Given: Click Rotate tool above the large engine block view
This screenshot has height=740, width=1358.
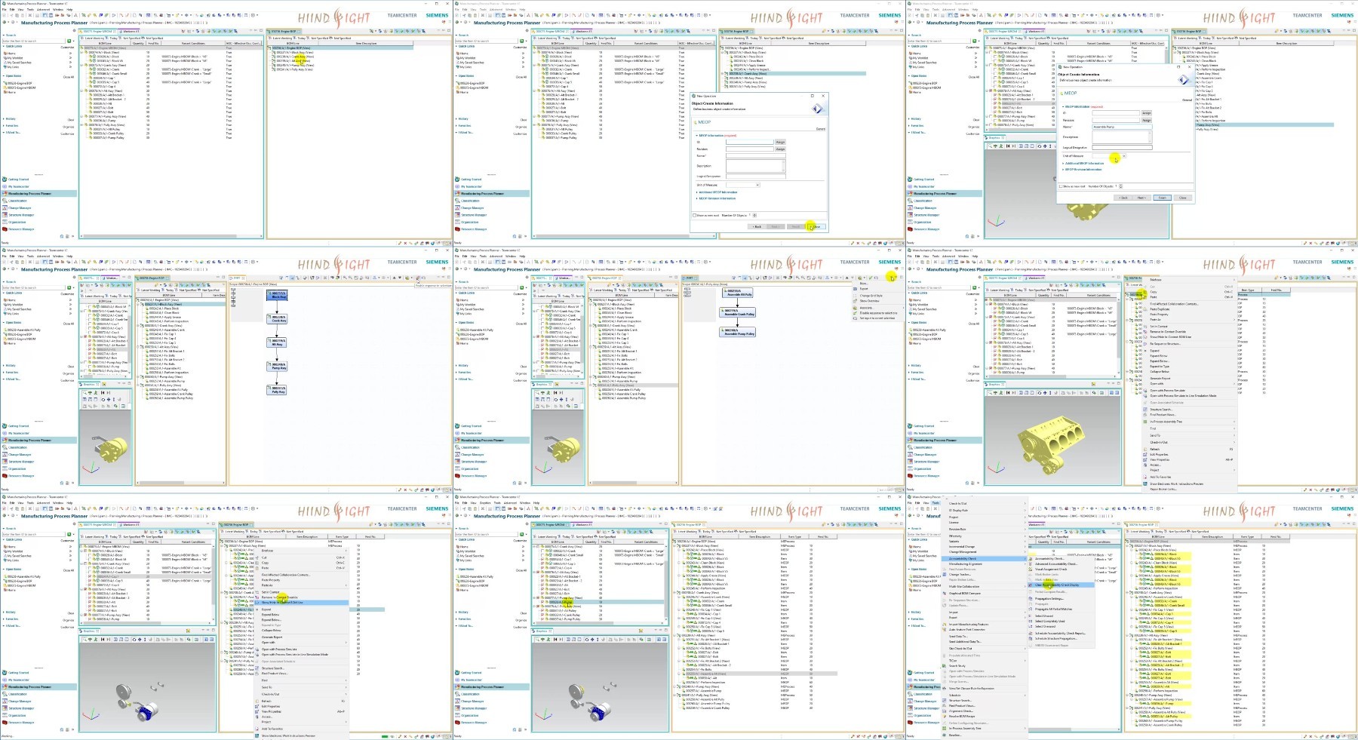Looking at the screenshot, I should (x=1040, y=392).
